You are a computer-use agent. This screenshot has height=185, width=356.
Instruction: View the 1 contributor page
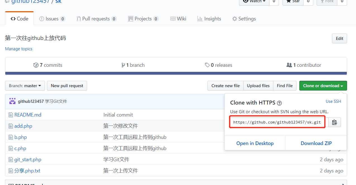[304, 65]
